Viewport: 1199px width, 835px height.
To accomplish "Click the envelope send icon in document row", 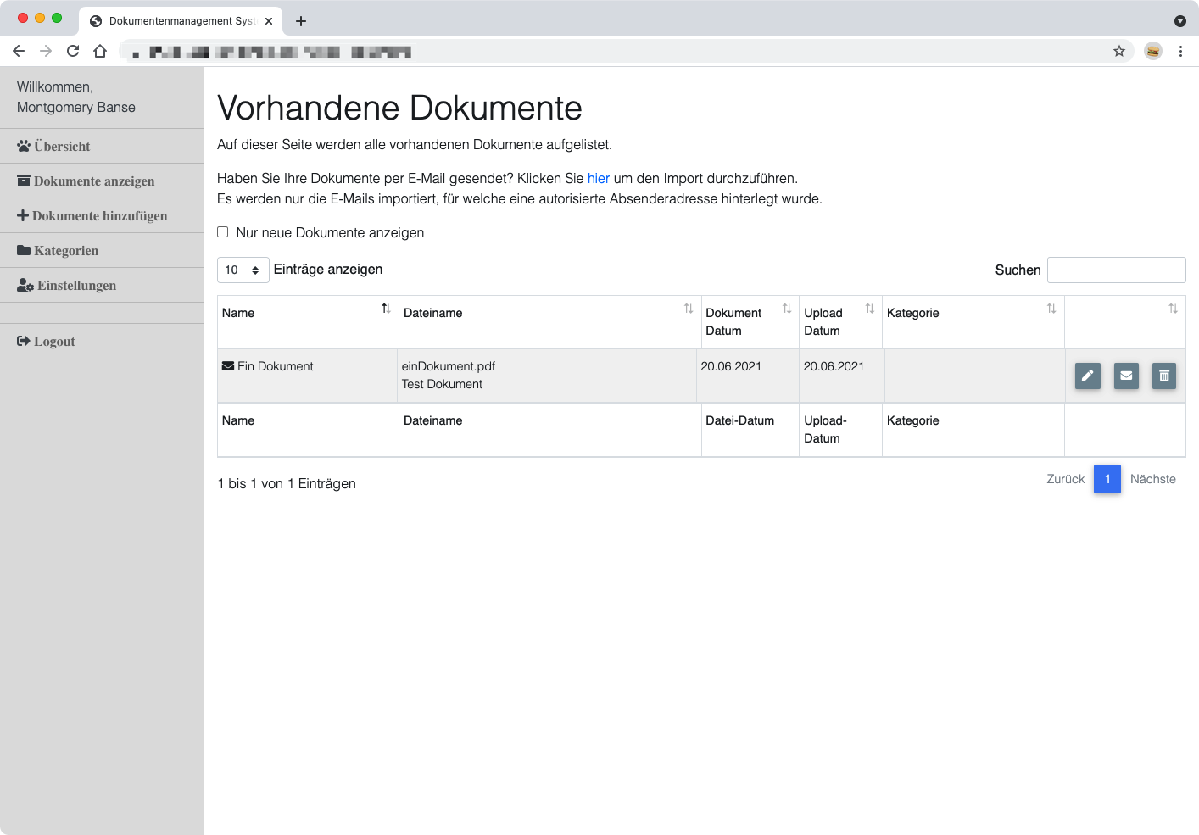I will [1126, 376].
